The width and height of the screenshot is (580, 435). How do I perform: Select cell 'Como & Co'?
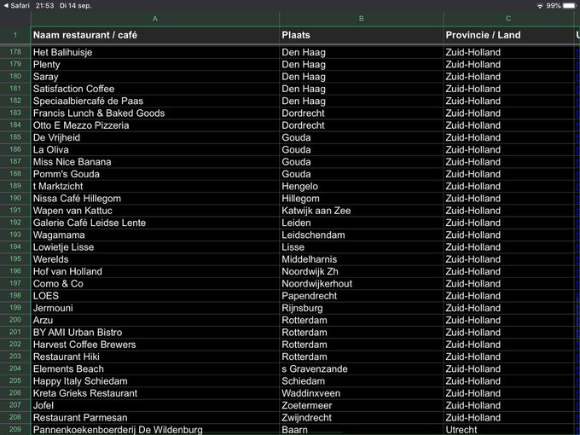point(155,284)
